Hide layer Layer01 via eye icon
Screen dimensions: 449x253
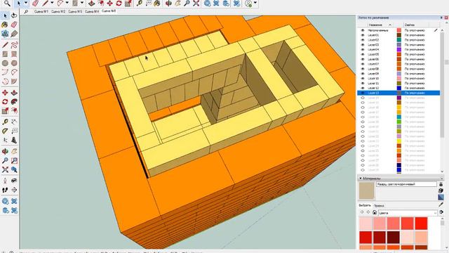pos(363,35)
